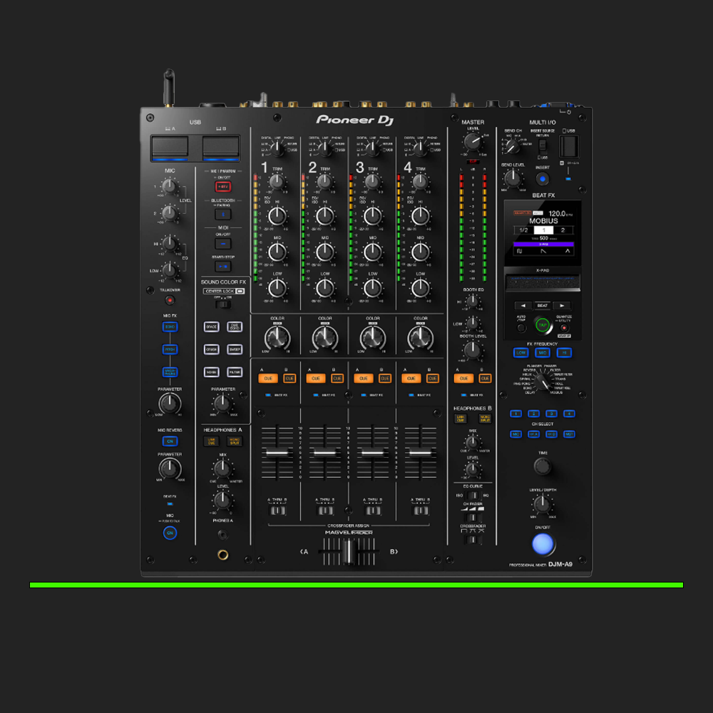Screen dimensions: 713x713
Task: Click channel 3 EQ MID knob
Action: point(372,252)
